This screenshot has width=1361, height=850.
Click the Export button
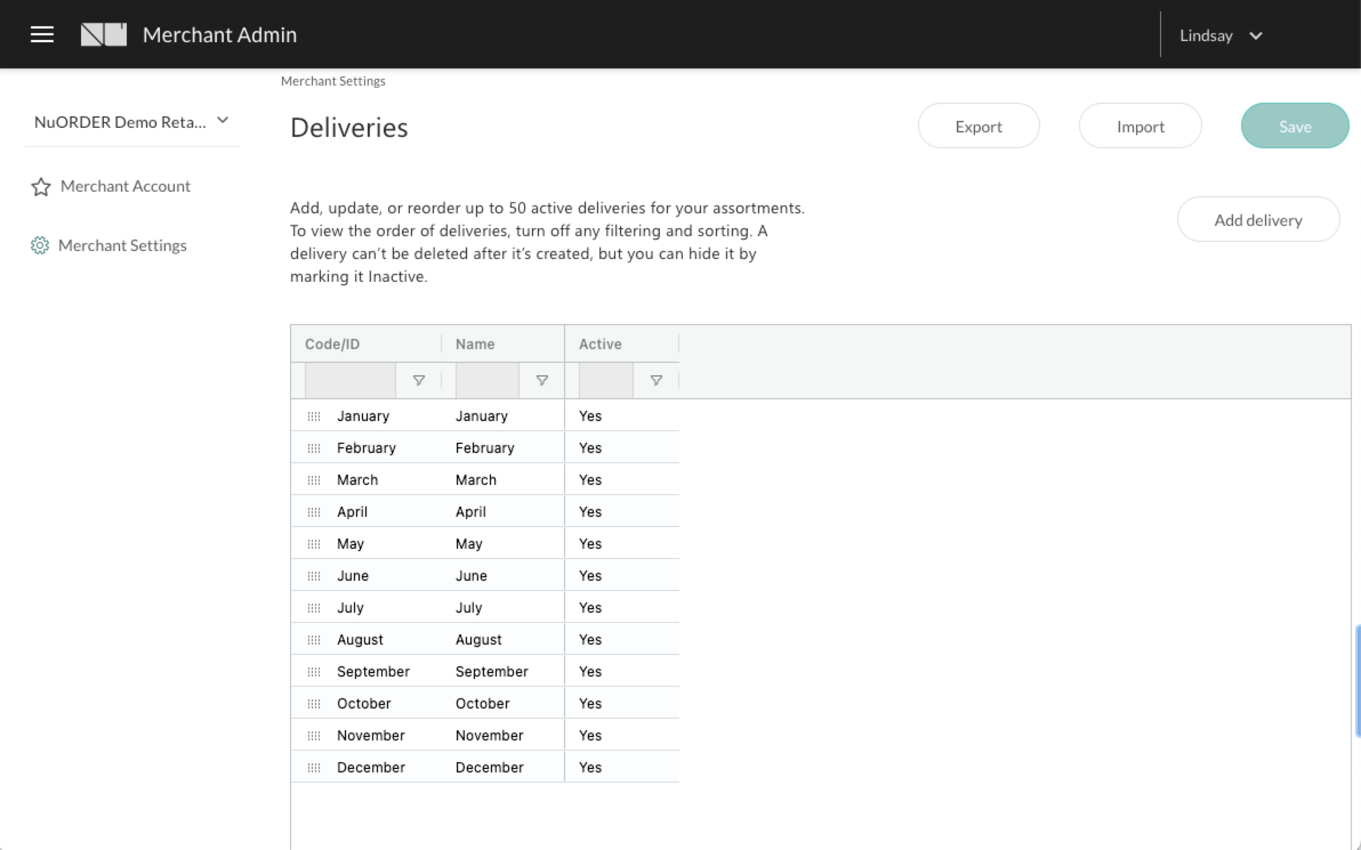pos(979,126)
